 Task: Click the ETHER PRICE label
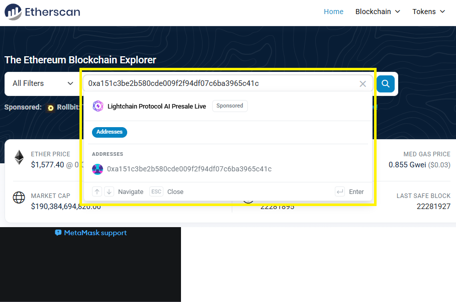point(51,154)
